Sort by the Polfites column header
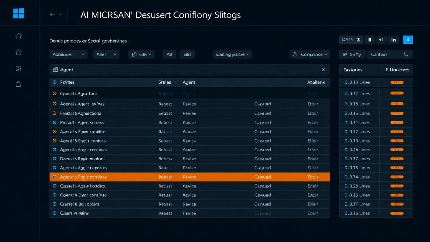The width and height of the screenshot is (430, 242). 67,82
